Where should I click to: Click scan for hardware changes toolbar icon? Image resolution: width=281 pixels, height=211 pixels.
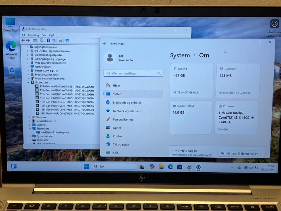click(x=60, y=41)
